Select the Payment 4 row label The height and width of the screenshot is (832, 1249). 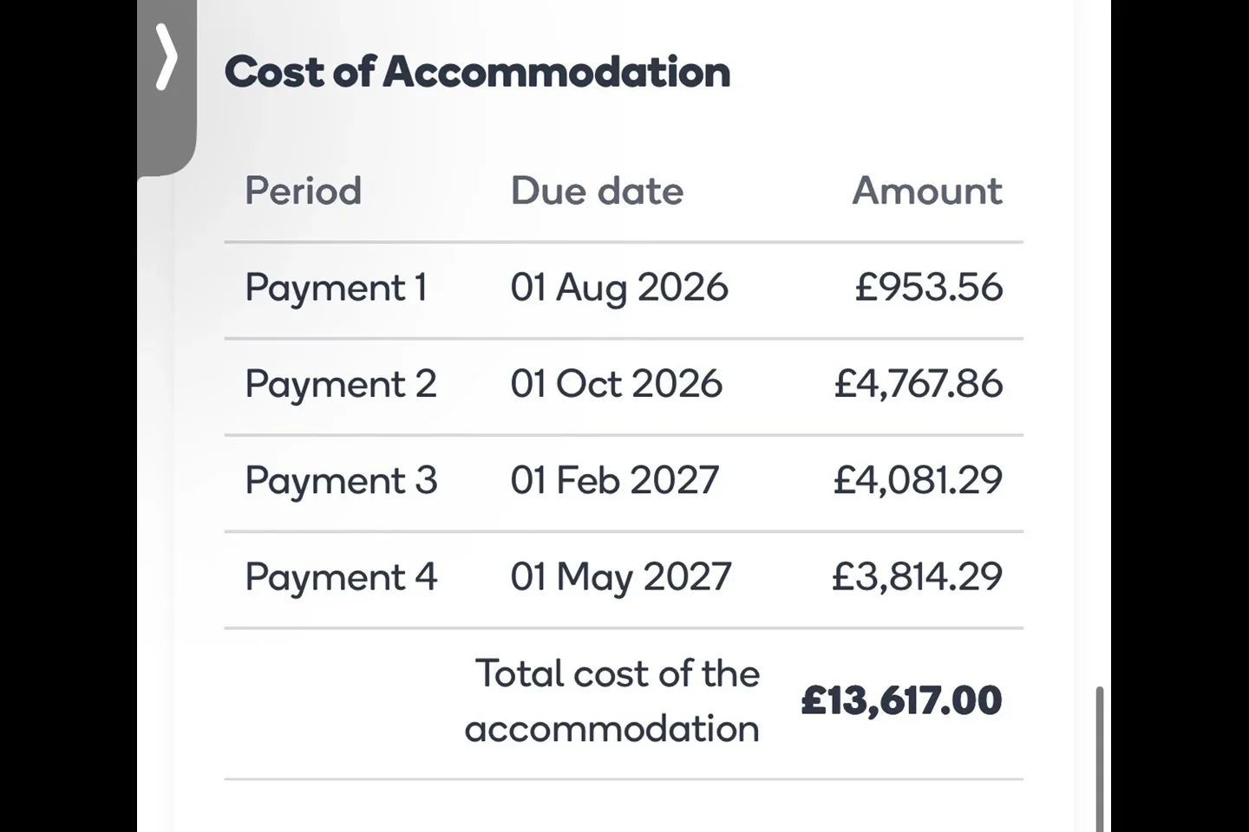pyautogui.click(x=341, y=578)
